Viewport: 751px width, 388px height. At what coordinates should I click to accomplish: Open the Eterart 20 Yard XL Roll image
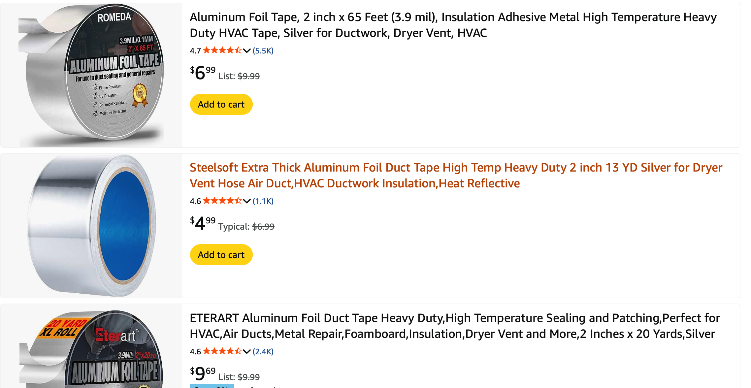click(x=91, y=350)
